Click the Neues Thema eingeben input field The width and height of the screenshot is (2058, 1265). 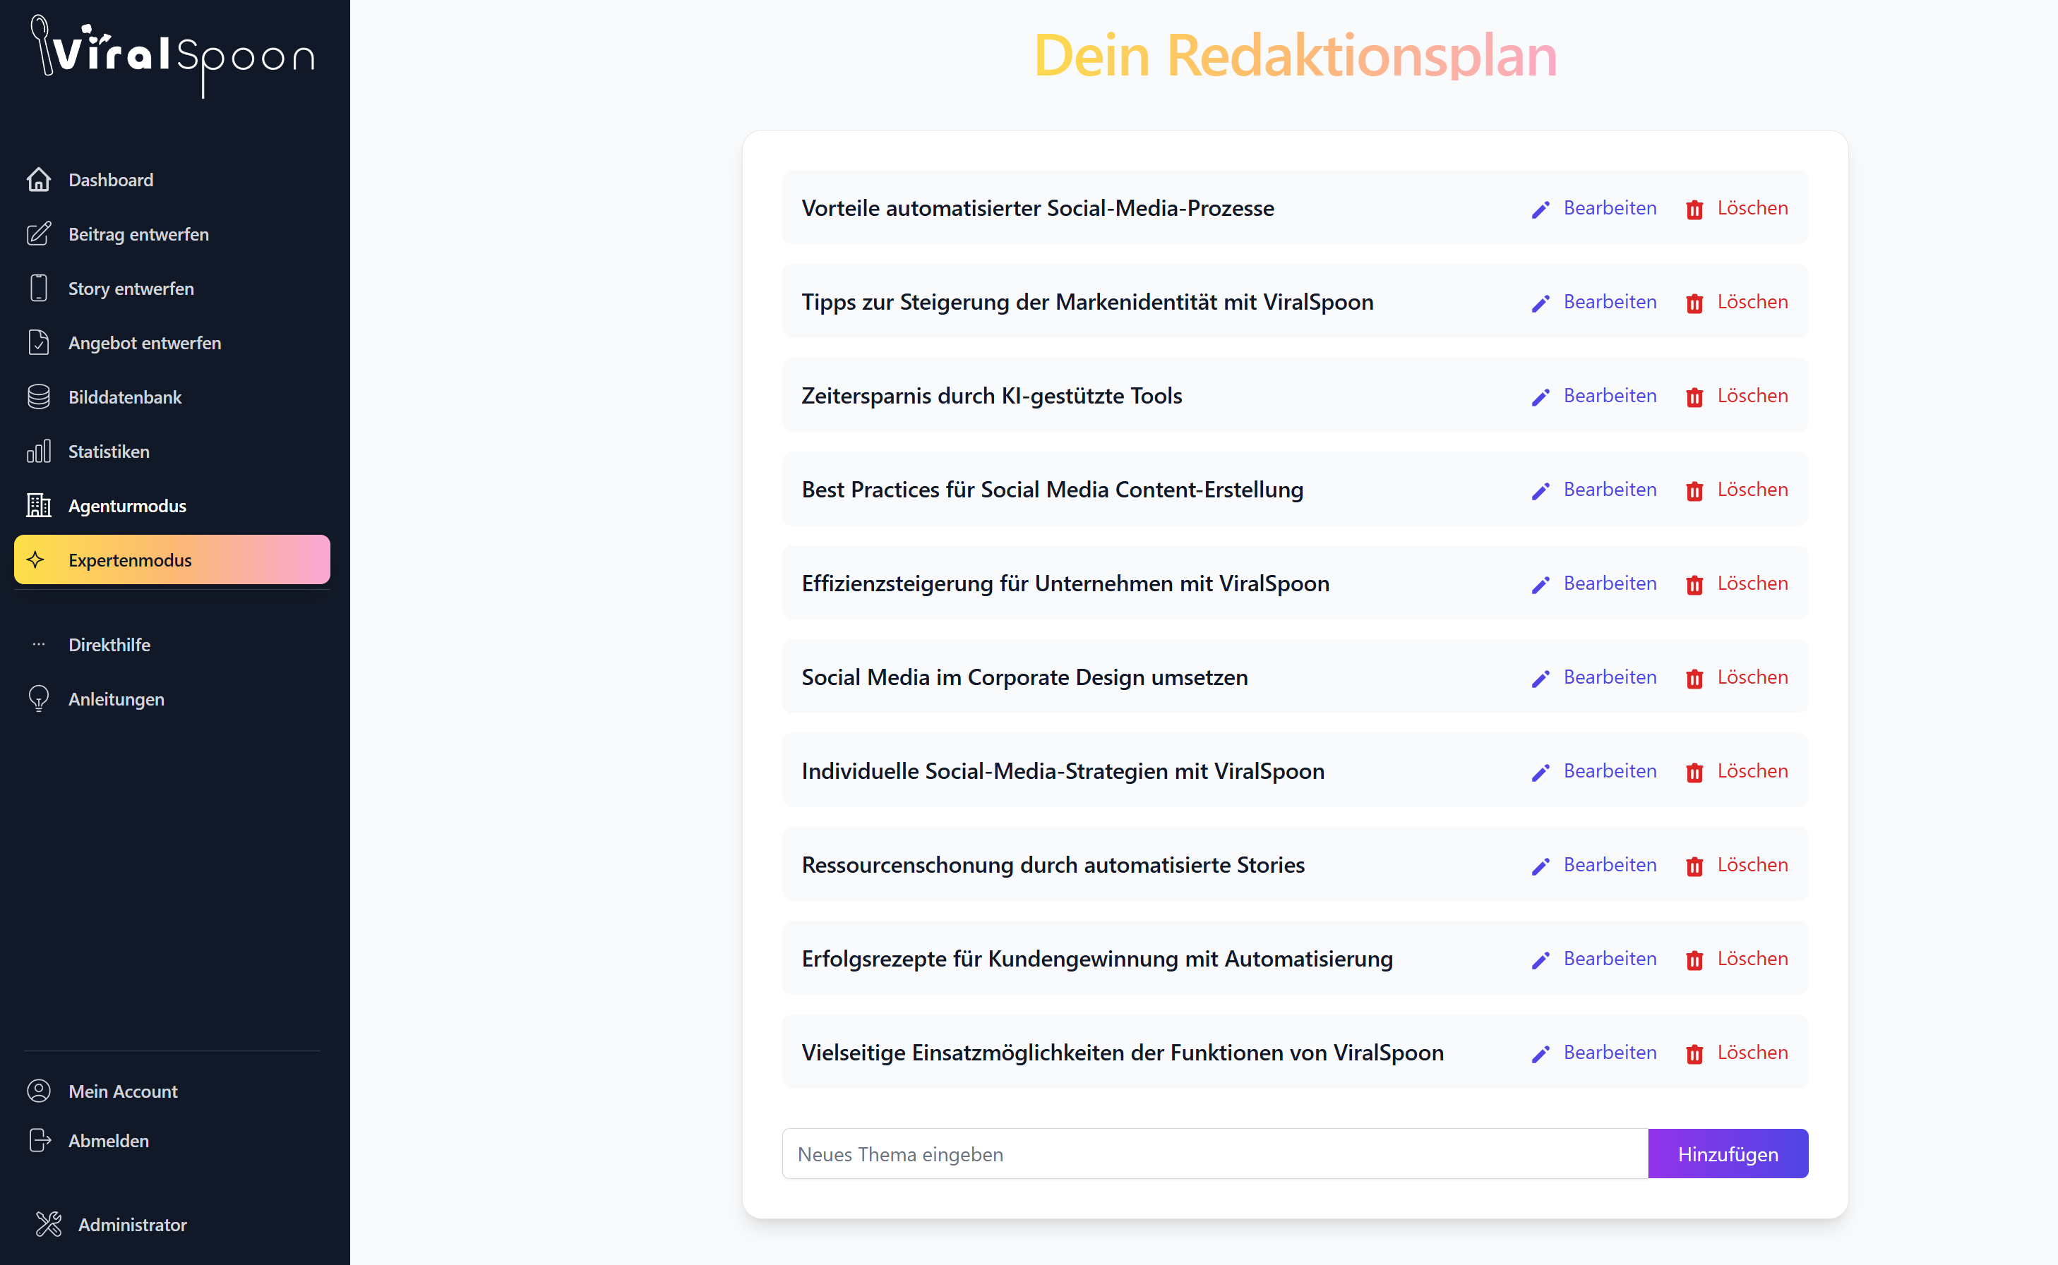click(x=1215, y=1154)
